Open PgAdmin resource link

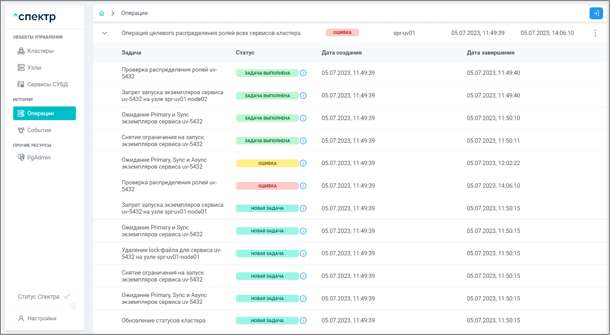[39, 158]
